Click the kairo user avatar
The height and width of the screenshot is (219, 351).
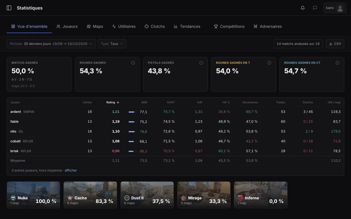[340, 8]
